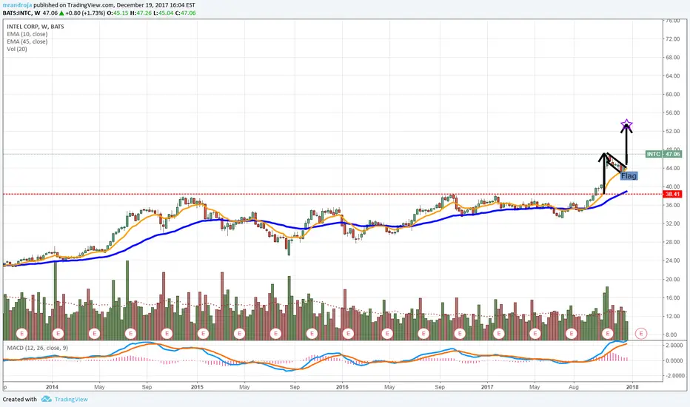Click the C:47.06 close value in header

click(186, 13)
